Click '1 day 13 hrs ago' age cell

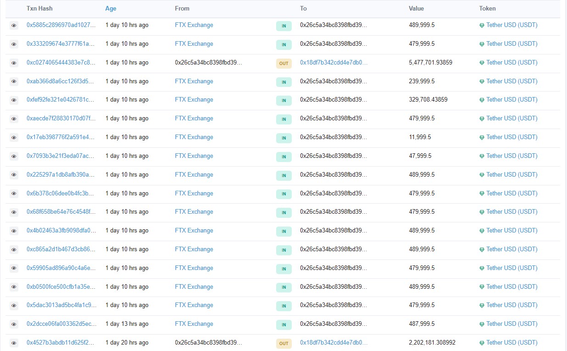(x=127, y=324)
